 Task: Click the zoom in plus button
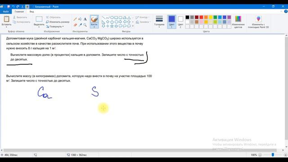pyautogui.click(x=286, y=155)
